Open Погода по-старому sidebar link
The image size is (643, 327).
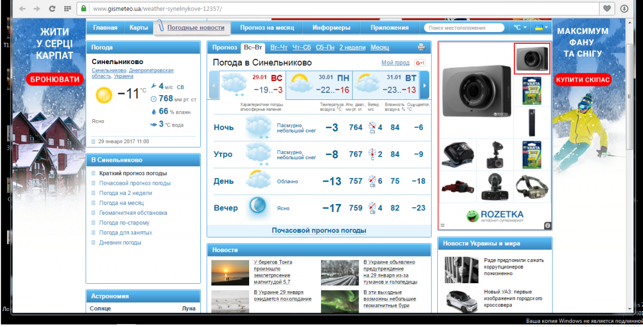[124, 223]
